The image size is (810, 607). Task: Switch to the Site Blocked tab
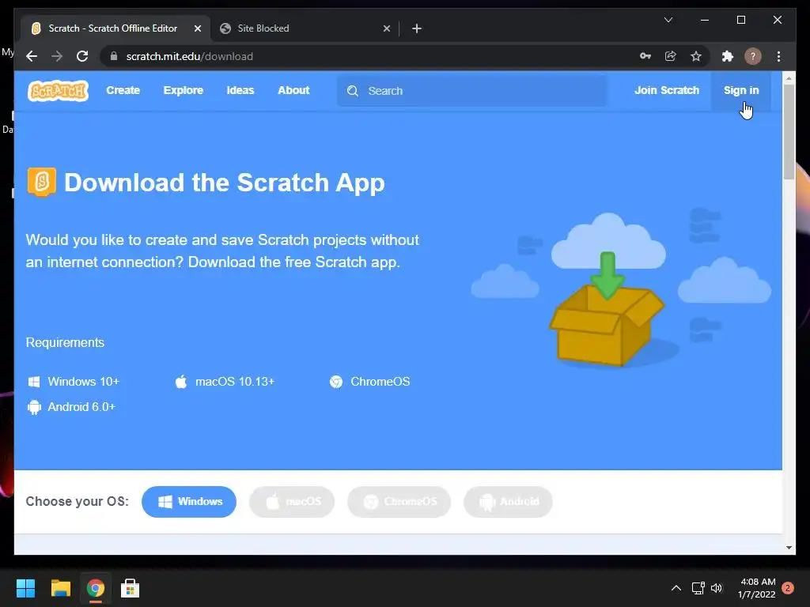click(x=305, y=28)
